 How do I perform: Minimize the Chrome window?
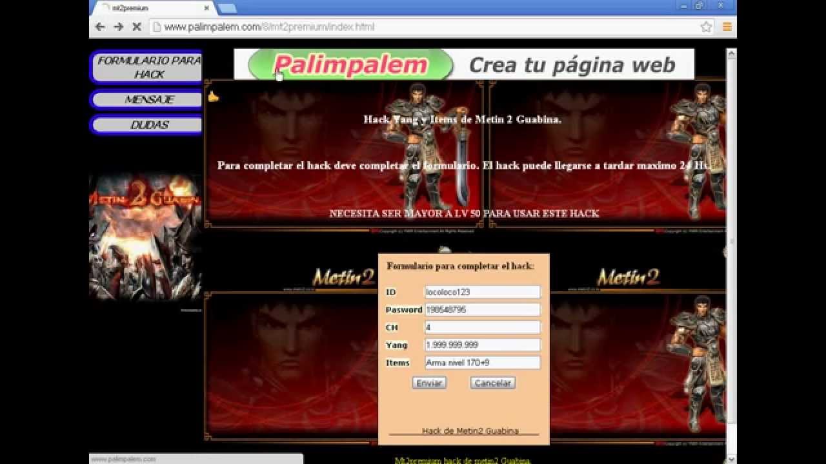coord(684,5)
